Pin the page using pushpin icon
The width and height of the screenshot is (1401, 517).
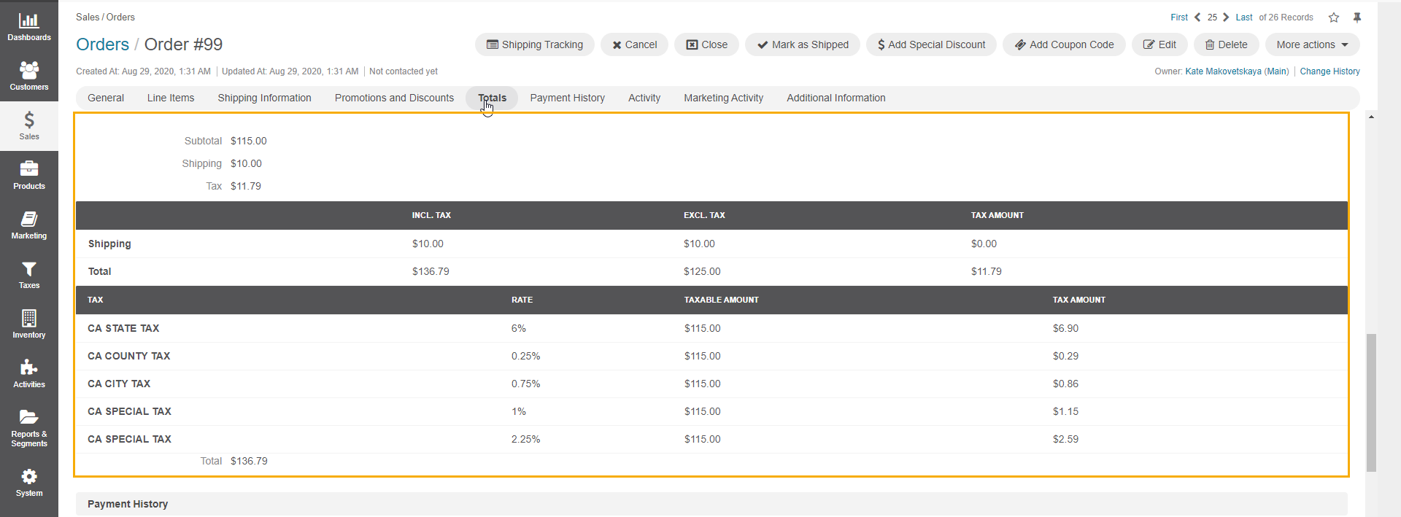(1357, 18)
